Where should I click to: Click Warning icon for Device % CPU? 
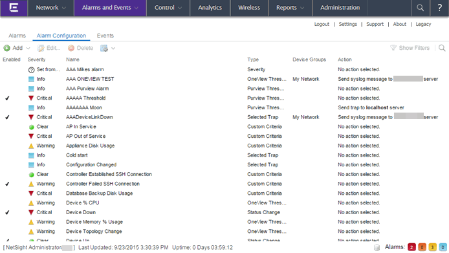(x=31, y=203)
